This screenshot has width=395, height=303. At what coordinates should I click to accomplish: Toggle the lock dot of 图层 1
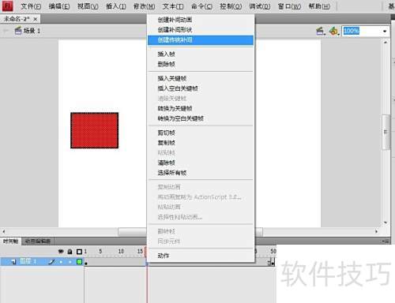tap(70, 262)
